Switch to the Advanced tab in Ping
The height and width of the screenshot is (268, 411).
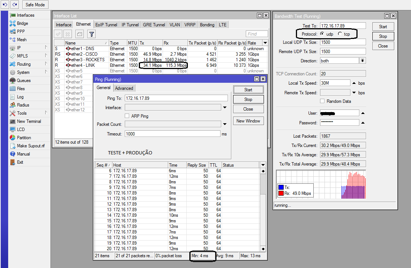tap(124, 88)
